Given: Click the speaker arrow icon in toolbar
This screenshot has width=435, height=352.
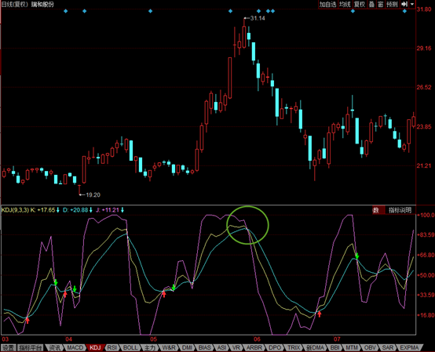Looking at the screenshot, I should point(404,5).
